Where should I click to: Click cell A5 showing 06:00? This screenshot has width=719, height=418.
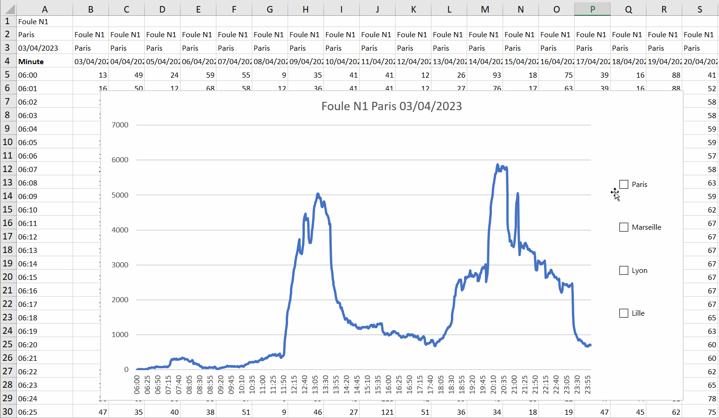tap(45, 75)
